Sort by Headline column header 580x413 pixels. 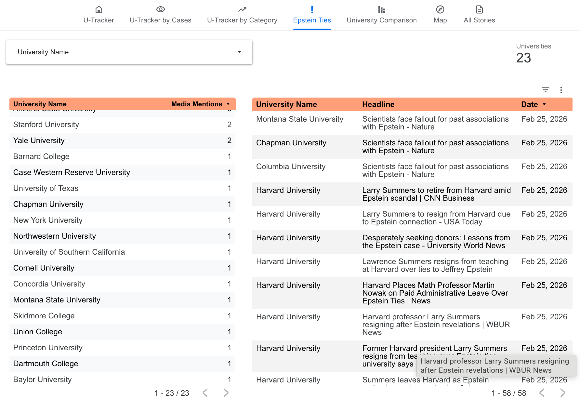click(x=378, y=104)
